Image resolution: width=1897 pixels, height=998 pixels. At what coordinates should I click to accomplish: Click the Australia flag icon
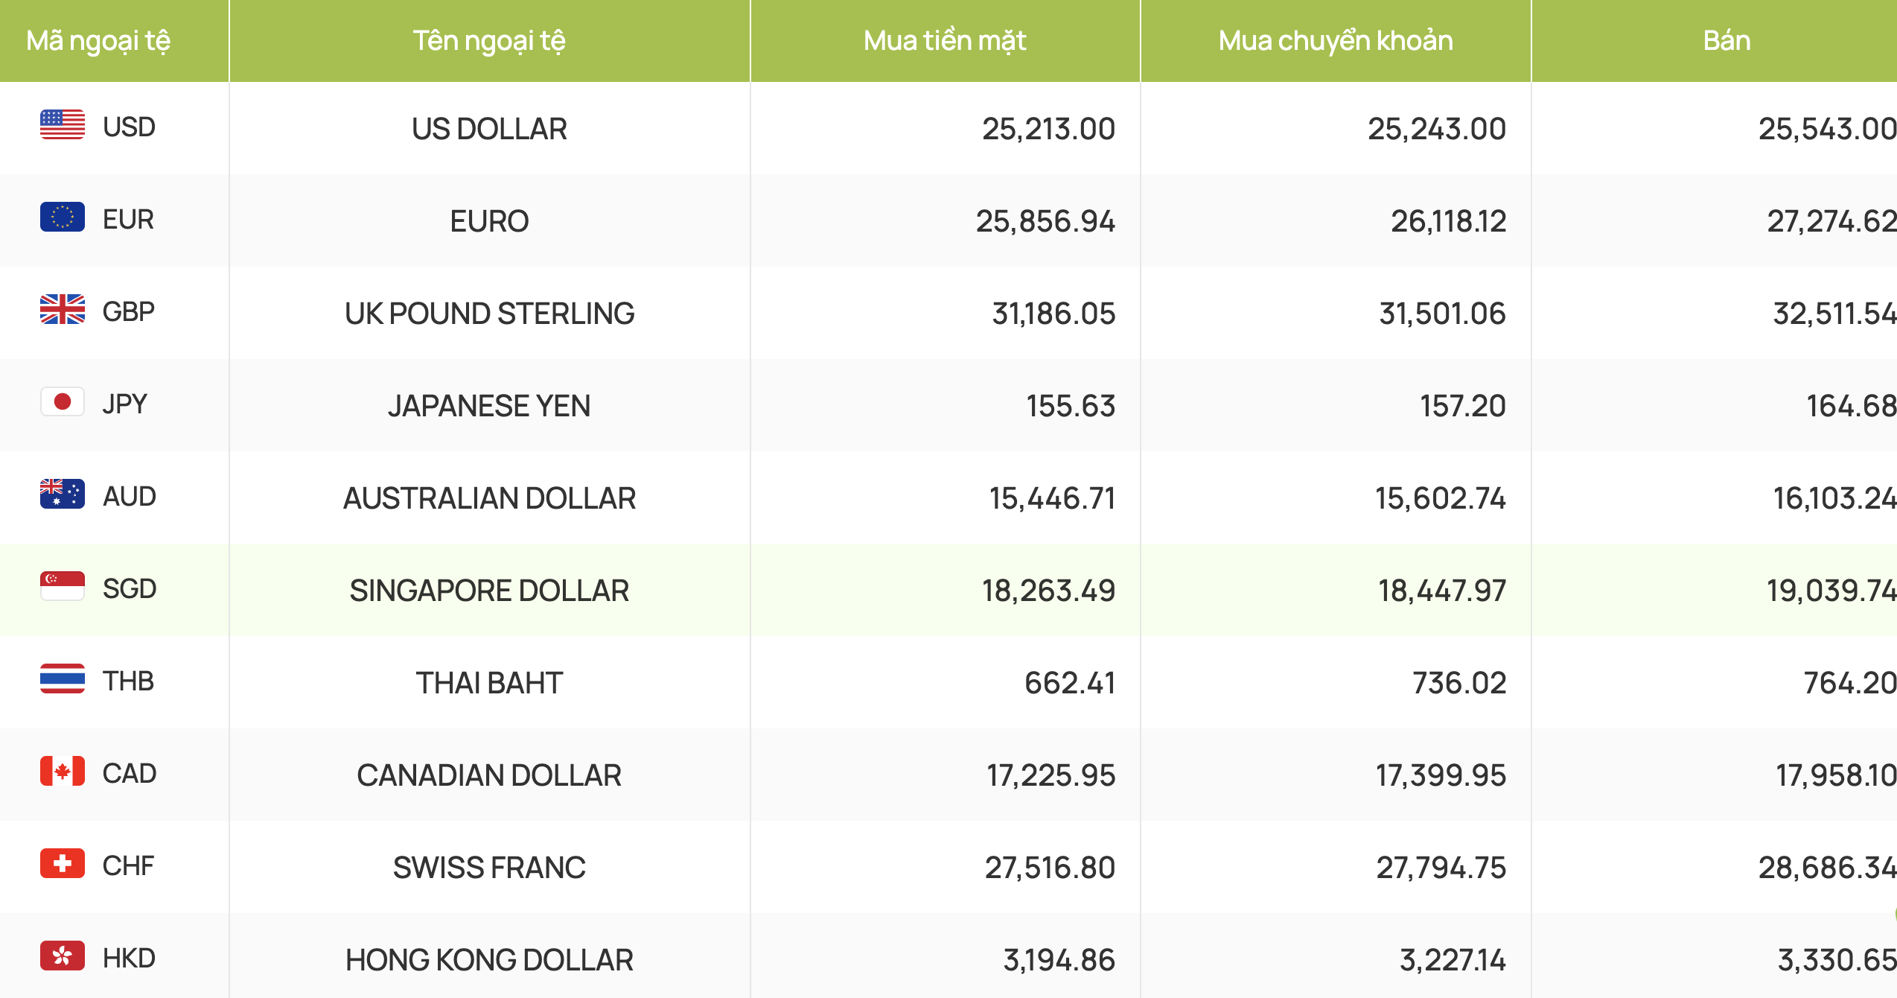(63, 494)
